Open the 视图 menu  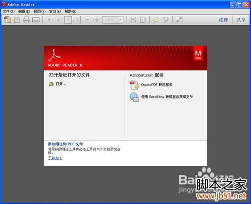point(39,11)
